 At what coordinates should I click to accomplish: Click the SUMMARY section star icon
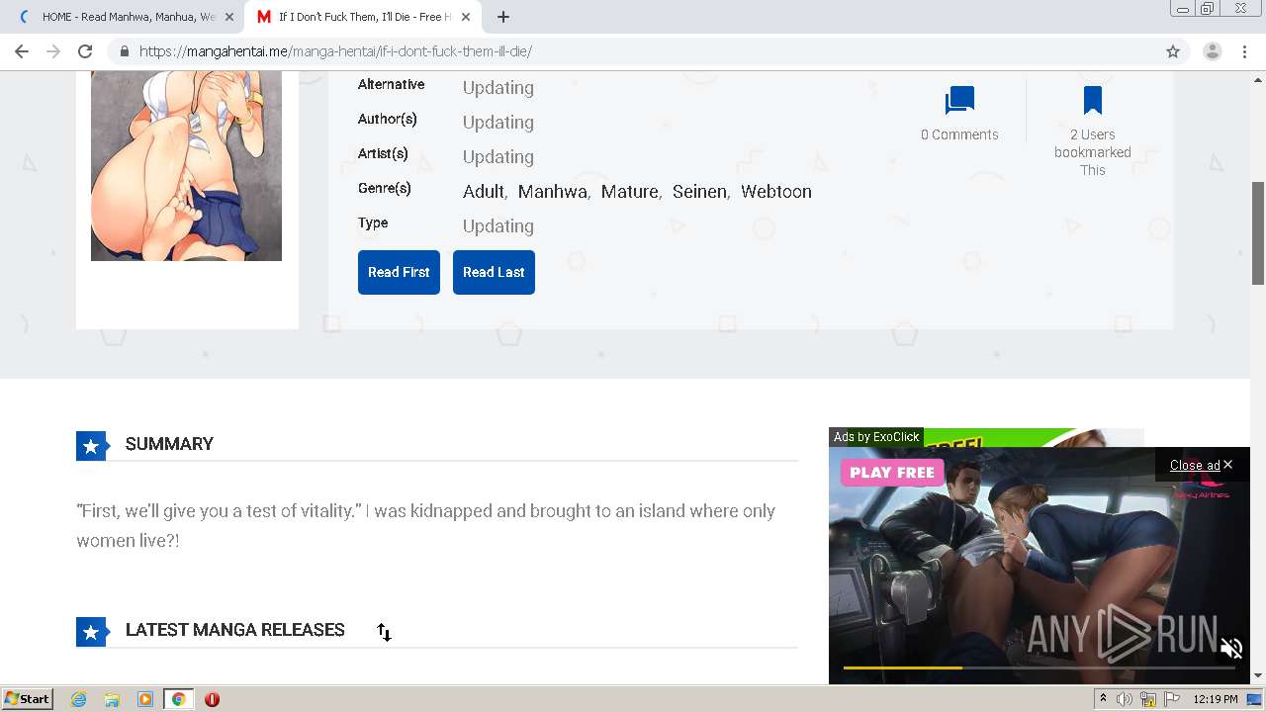tap(91, 446)
